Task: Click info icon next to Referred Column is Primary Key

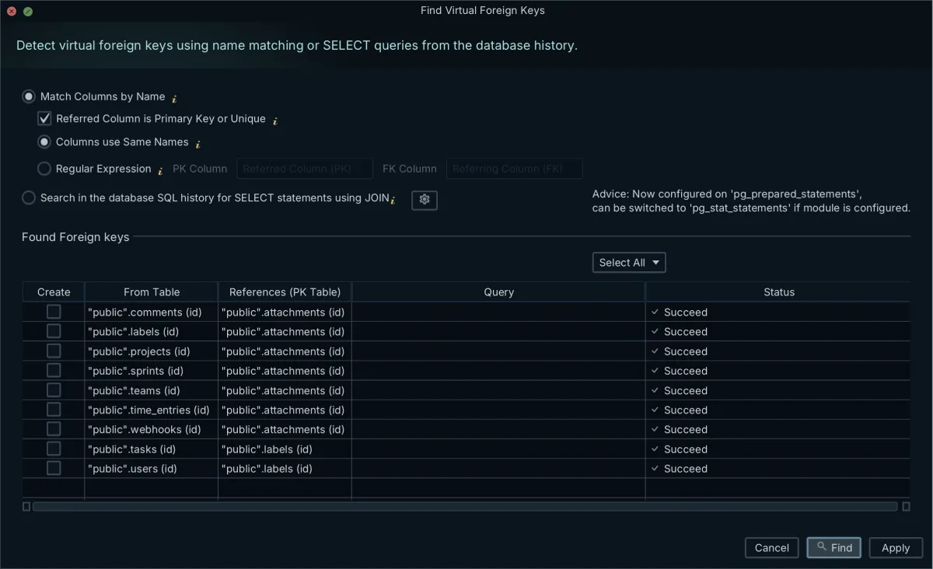Action: click(275, 120)
